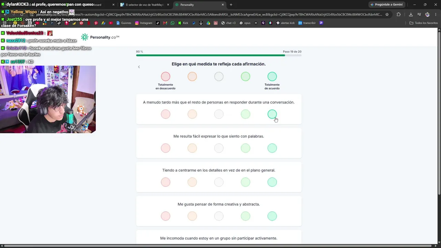The height and width of the screenshot is (248, 441).
Task: Select 'Totalmente de acuerdo' for pensar de forma creativa
Action: tap(272, 216)
